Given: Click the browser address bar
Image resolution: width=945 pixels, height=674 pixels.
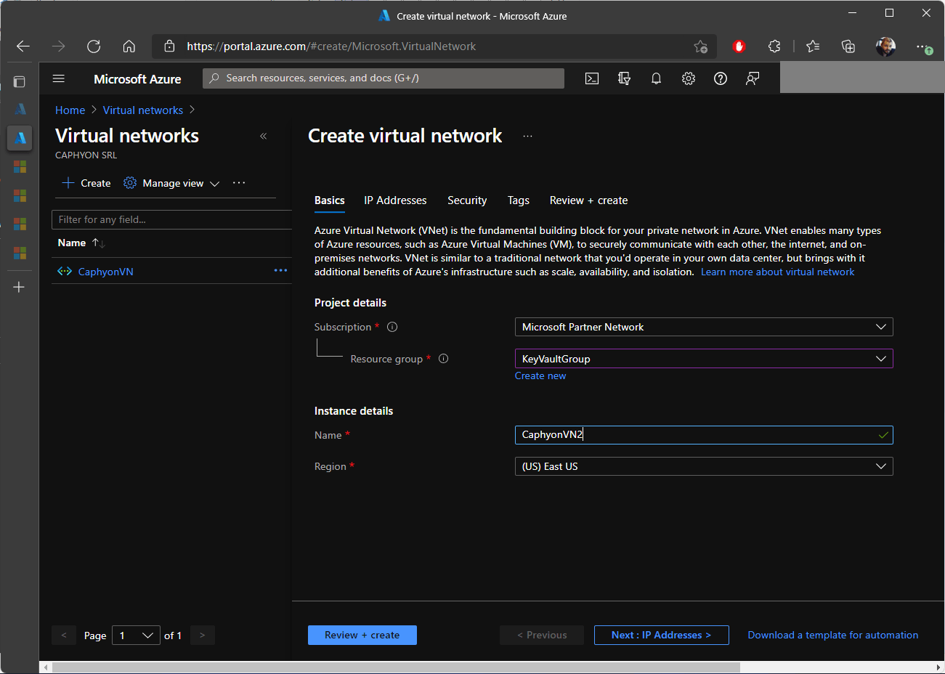Looking at the screenshot, I should coord(433,46).
